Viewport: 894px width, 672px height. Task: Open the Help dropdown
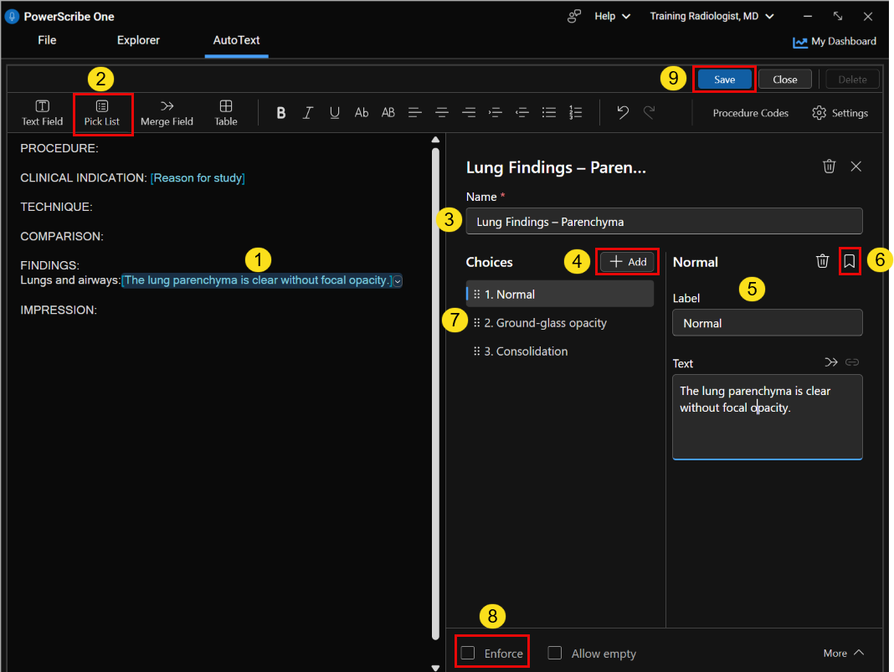pyautogui.click(x=613, y=16)
